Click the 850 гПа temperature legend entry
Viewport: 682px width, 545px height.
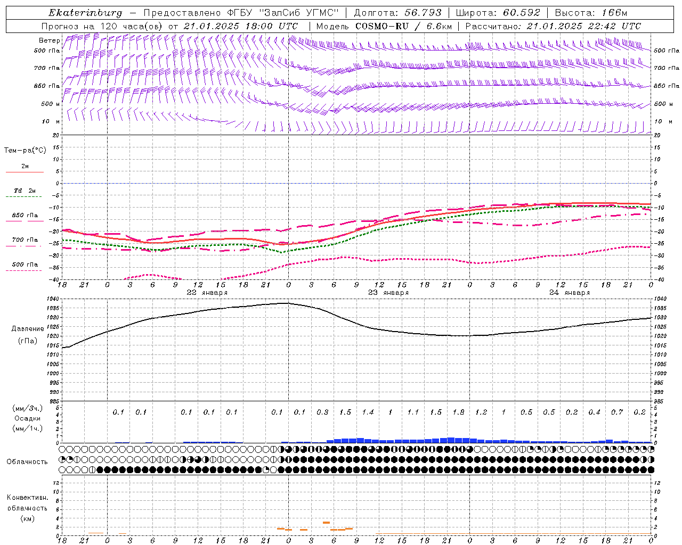(25, 216)
